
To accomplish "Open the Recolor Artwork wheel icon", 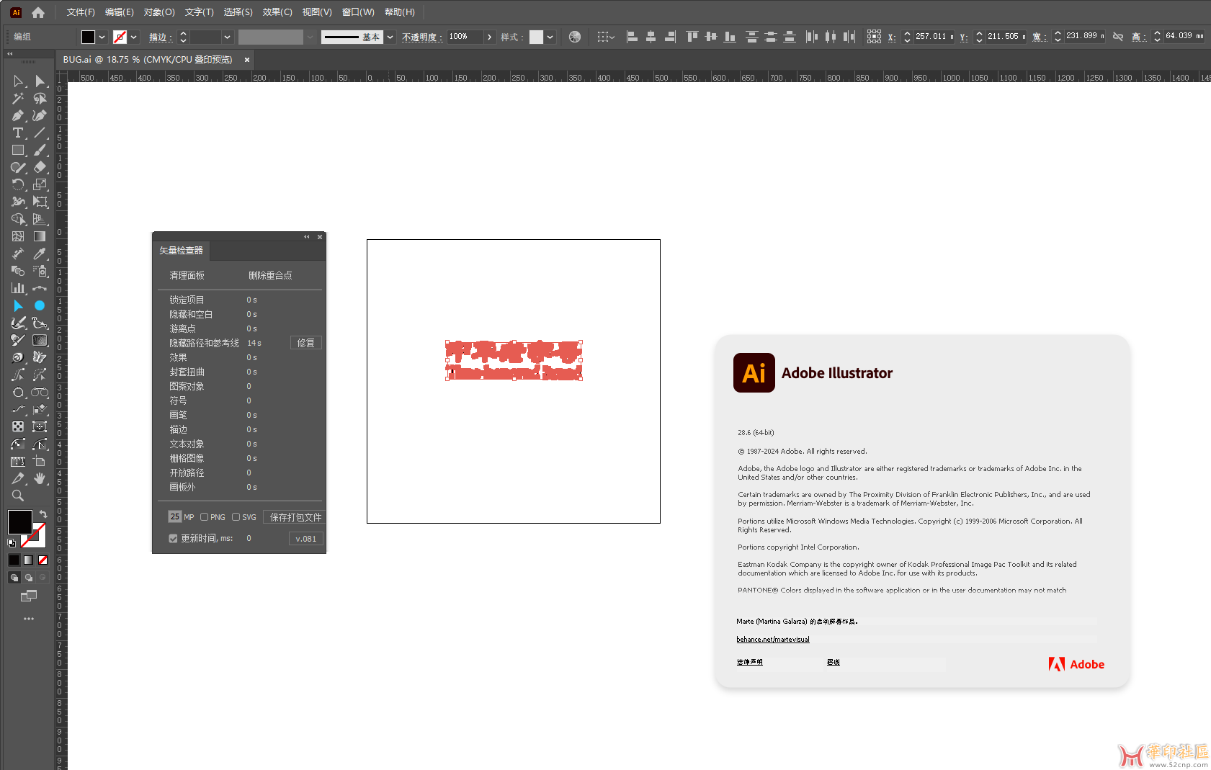I will pyautogui.click(x=575, y=37).
